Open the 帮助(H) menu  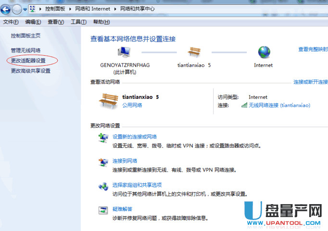coord(101,22)
